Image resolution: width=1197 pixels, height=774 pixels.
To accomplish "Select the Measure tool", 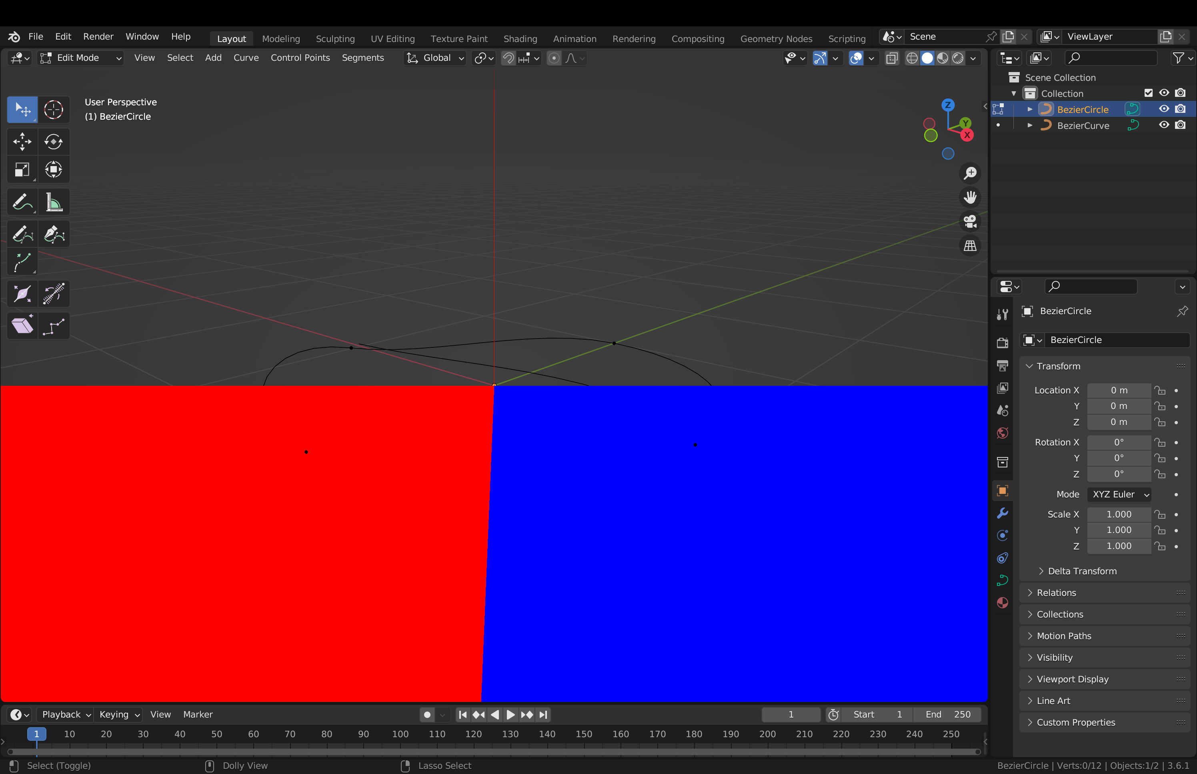I will pyautogui.click(x=53, y=202).
